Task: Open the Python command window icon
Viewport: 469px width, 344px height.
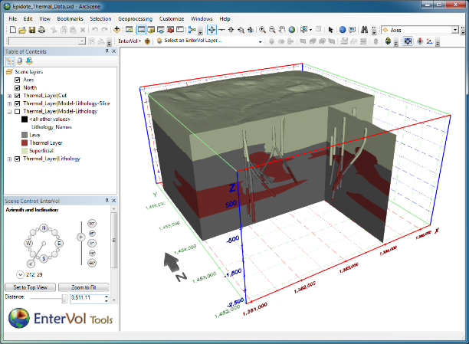Action: (x=180, y=30)
